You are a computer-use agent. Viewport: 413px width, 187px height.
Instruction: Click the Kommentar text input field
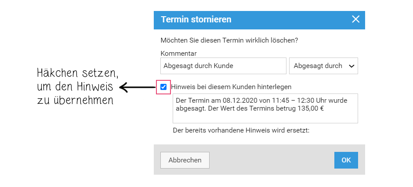(223, 66)
